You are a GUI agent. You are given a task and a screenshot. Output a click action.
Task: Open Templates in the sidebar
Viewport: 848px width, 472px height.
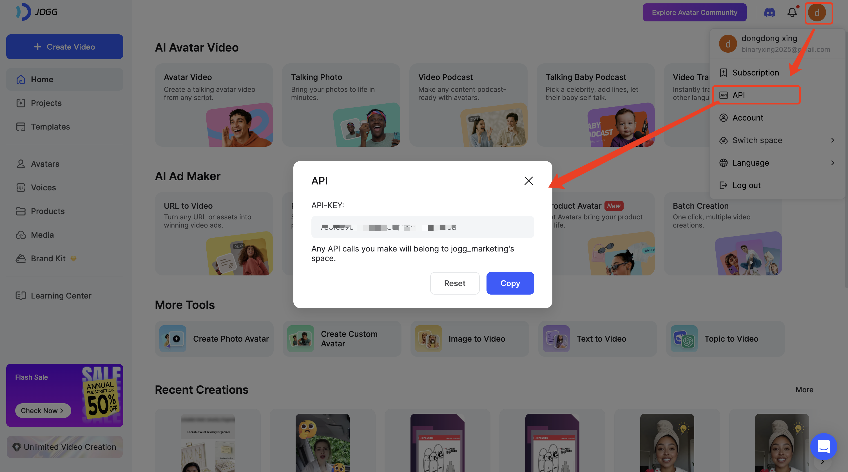[64, 127]
